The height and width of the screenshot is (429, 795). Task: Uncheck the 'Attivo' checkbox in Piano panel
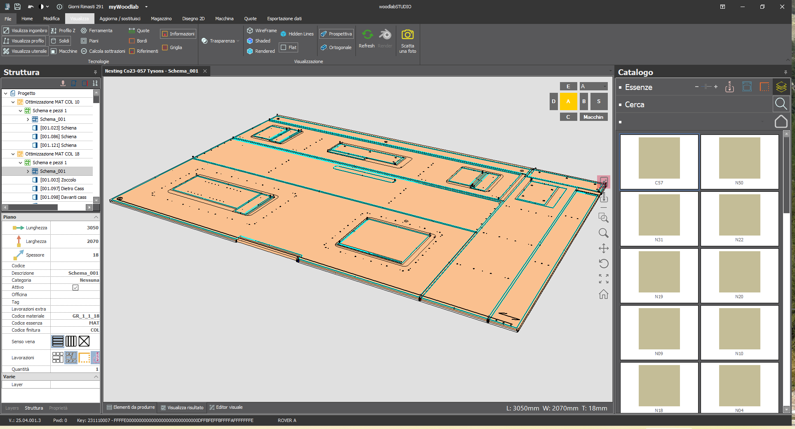point(75,288)
